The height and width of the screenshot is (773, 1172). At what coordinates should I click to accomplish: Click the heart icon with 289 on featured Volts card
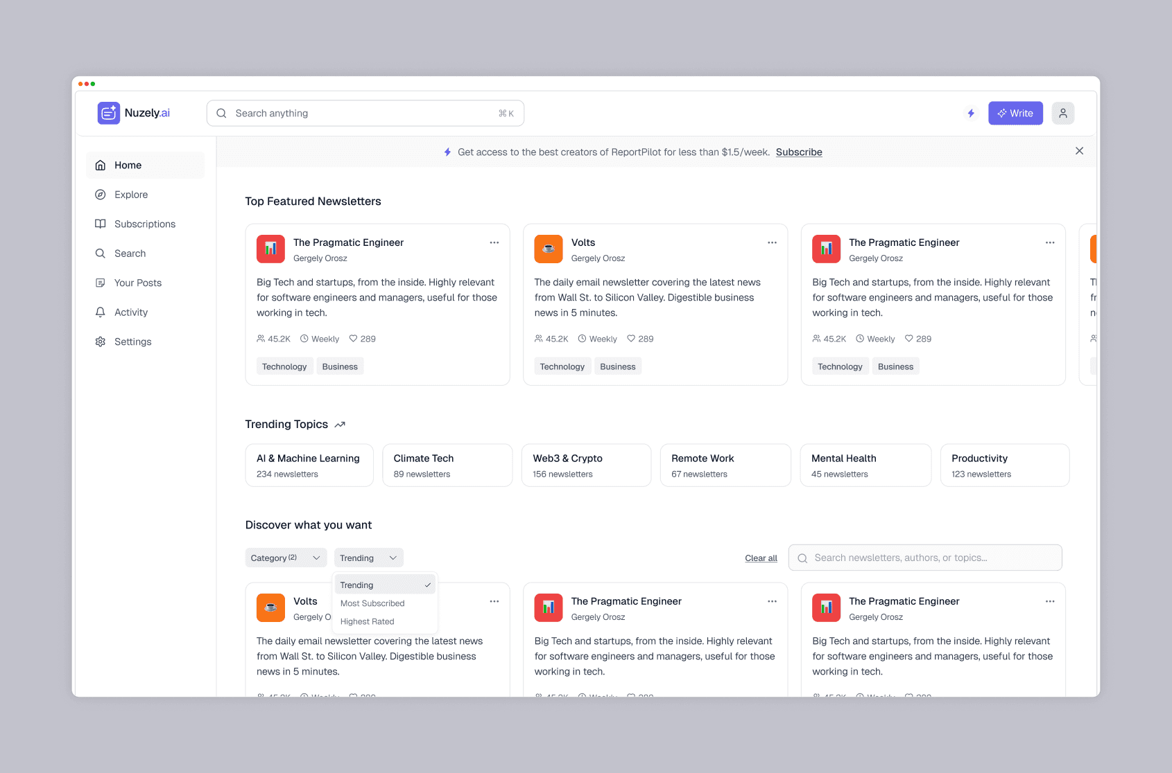631,339
